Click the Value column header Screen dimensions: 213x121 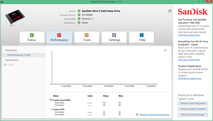[x=106, y=96]
